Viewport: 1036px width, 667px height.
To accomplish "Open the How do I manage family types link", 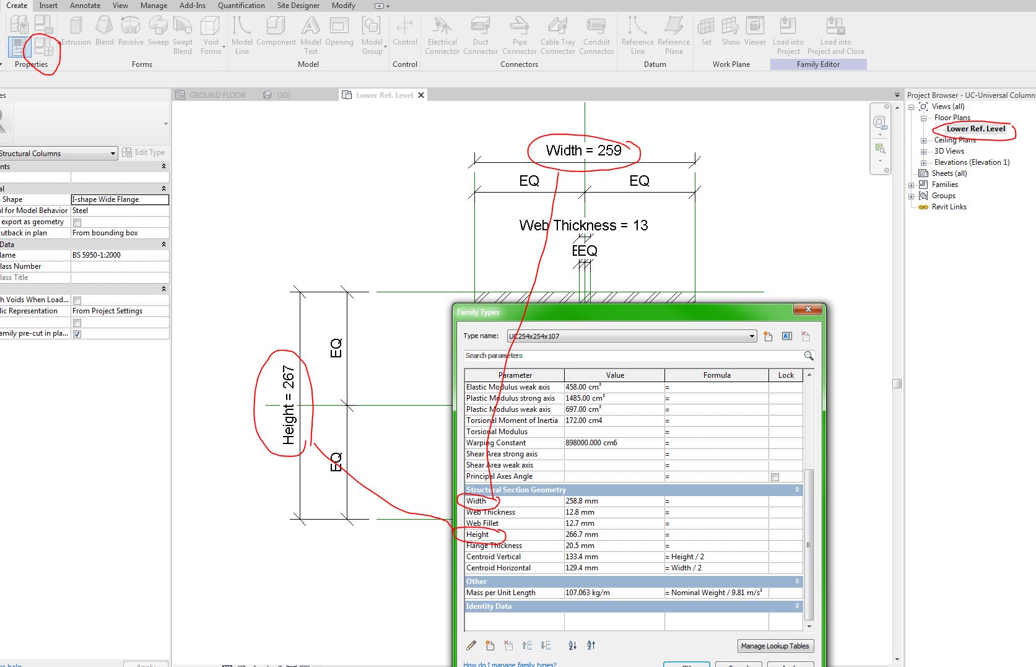I will (x=509, y=664).
